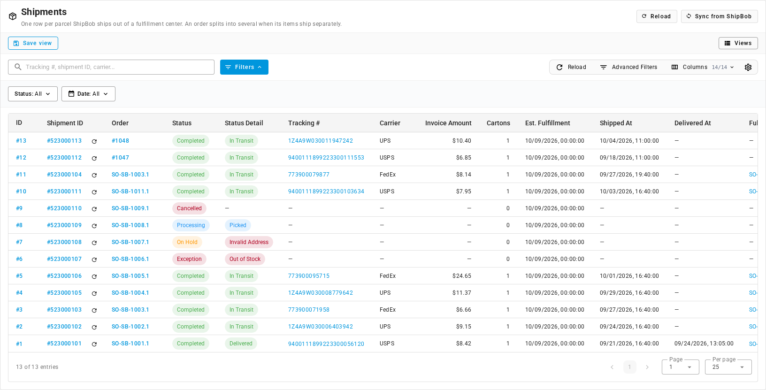Refresh shipment #523000106 sync icon
Screen dimensions: 766x390
point(94,276)
